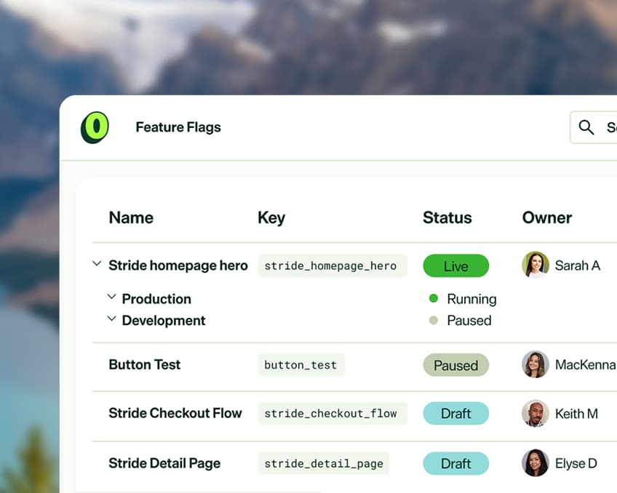This screenshot has height=493, width=617.
Task: Click the Paused badge for Button Test
Action: coord(456,365)
